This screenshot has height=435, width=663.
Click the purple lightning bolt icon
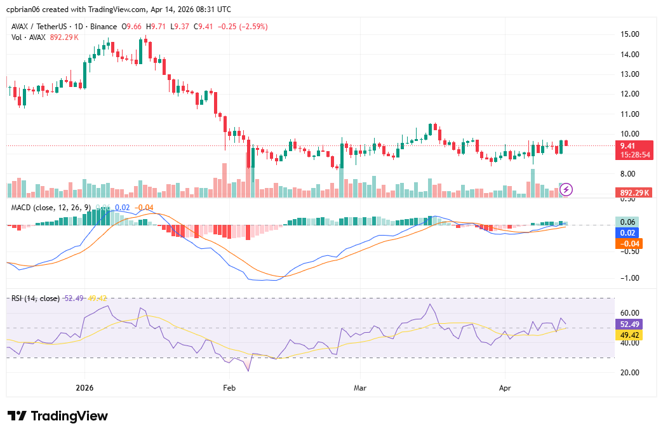(x=566, y=189)
